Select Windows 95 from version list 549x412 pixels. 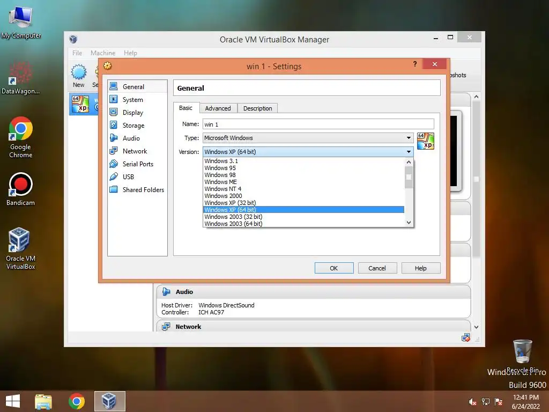pyautogui.click(x=303, y=168)
